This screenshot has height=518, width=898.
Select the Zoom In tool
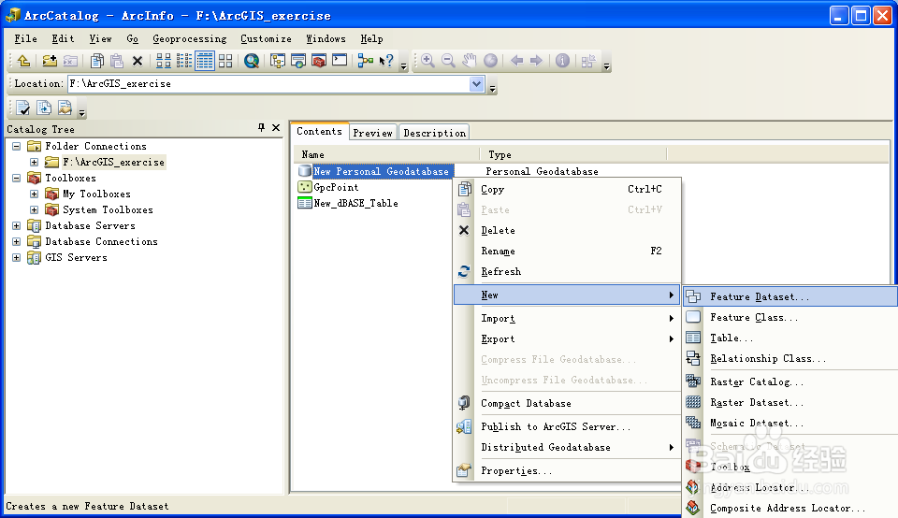[x=427, y=61]
